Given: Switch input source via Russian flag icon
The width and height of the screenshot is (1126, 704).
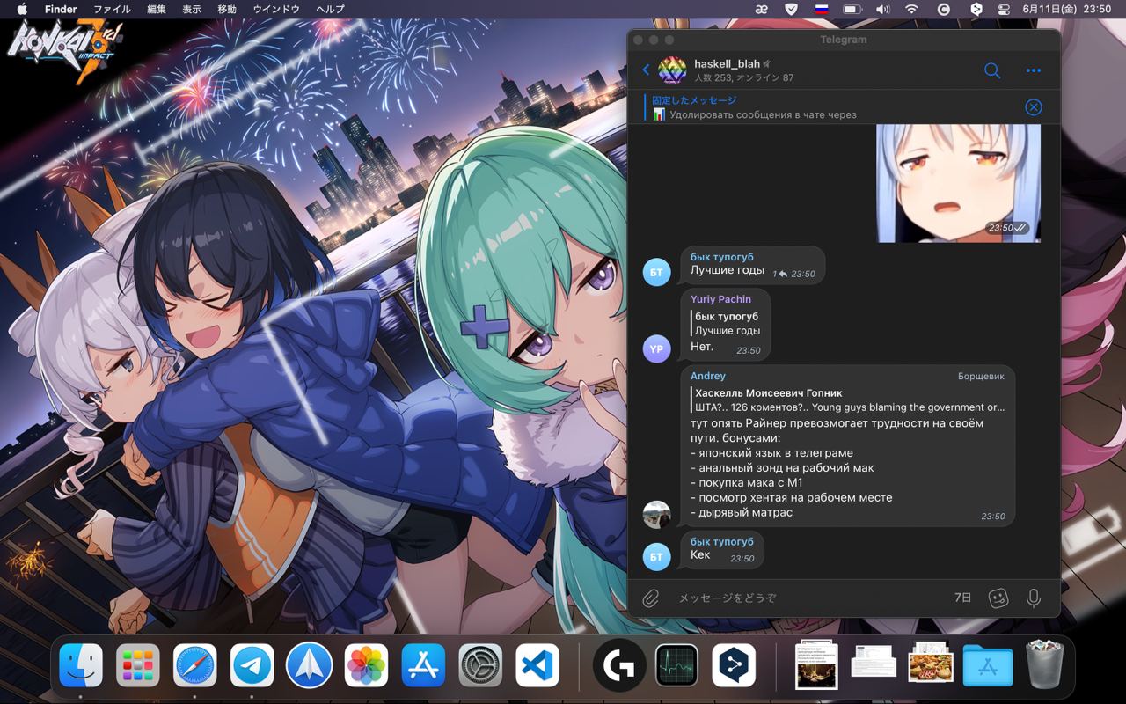Looking at the screenshot, I should 822,9.
